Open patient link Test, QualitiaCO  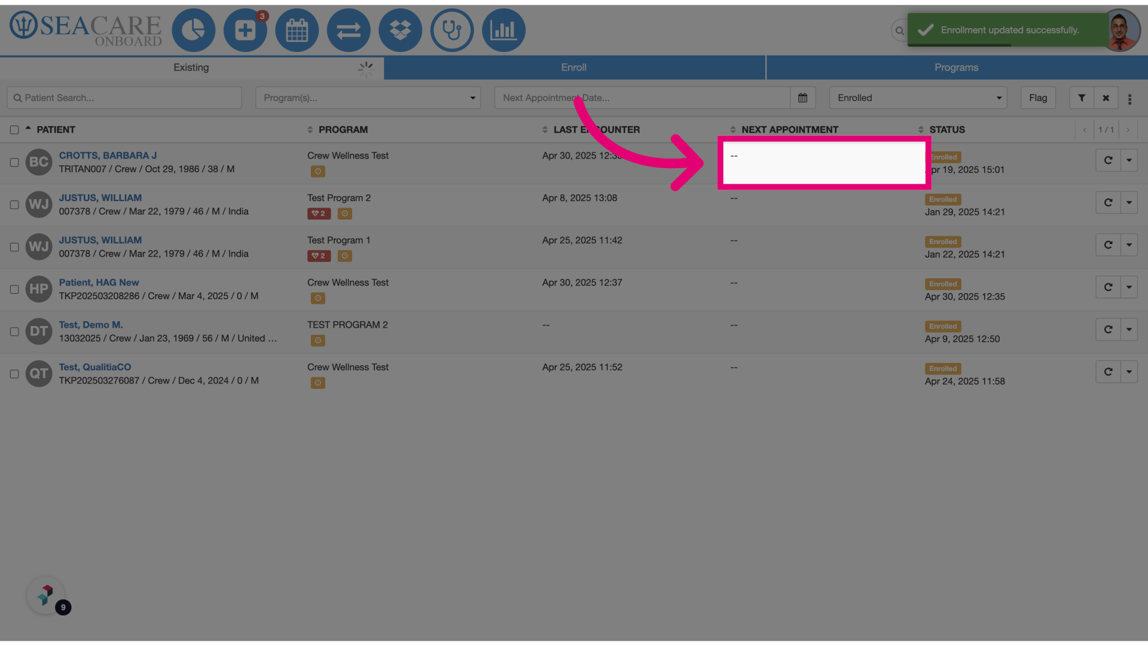pyautogui.click(x=95, y=367)
